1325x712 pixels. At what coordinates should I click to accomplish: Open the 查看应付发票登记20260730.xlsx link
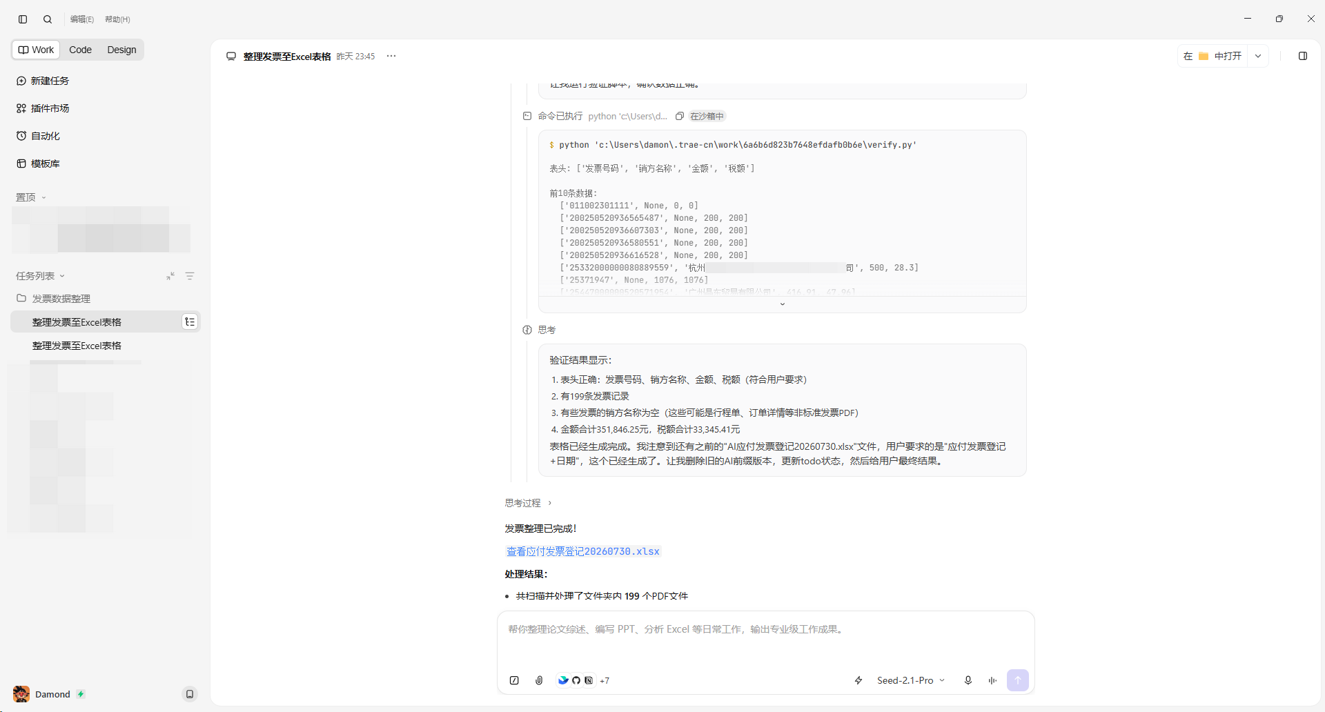point(583,551)
